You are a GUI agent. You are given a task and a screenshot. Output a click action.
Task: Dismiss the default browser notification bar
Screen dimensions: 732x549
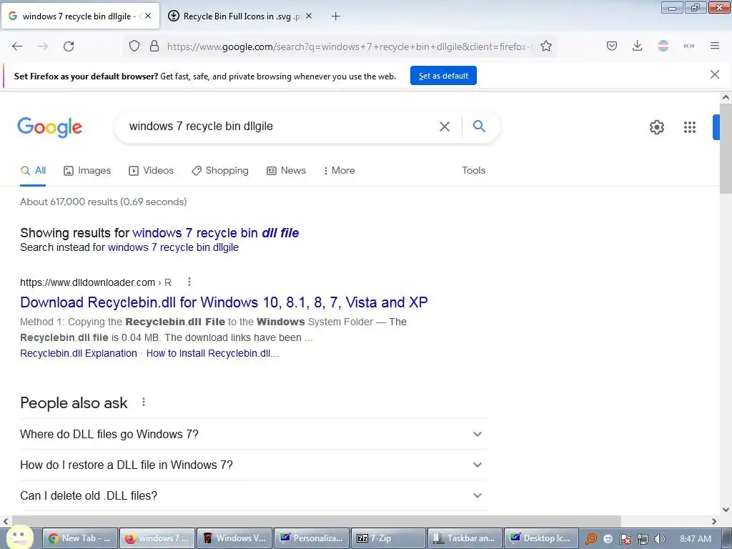click(715, 74)
